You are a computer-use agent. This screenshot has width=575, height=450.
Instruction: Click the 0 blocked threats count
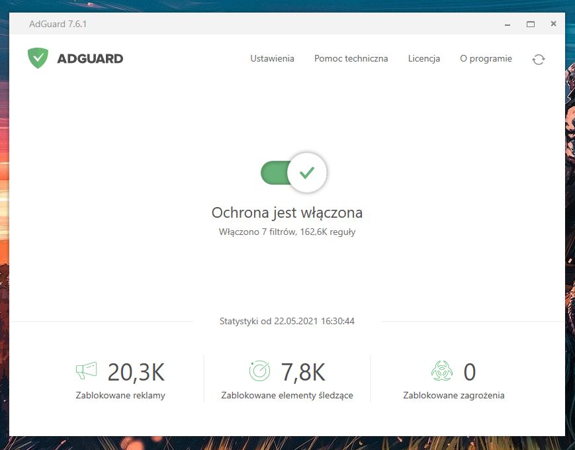(470, 372)
